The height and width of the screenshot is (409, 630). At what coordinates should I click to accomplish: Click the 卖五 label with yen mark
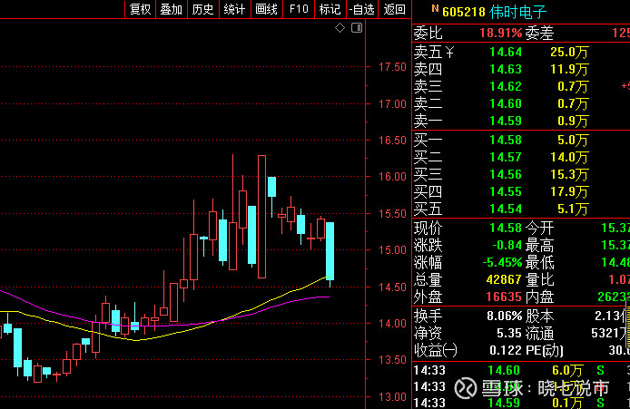[x=434, y=52]
